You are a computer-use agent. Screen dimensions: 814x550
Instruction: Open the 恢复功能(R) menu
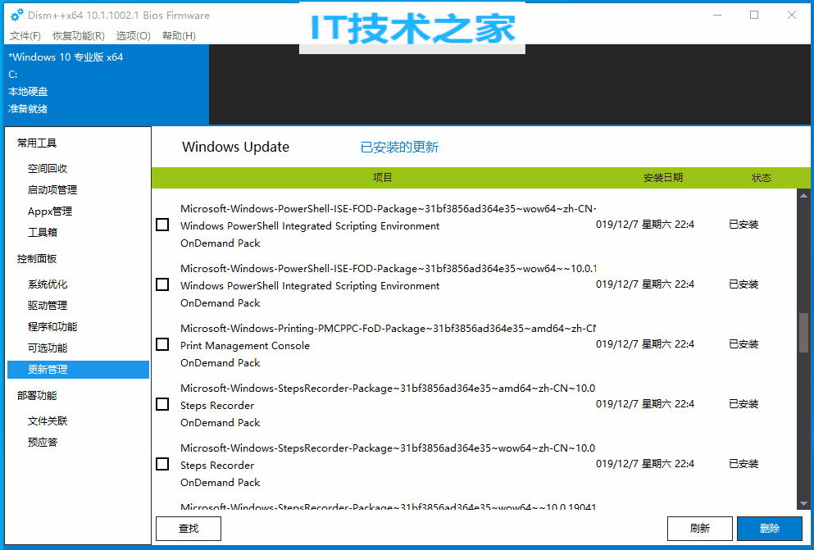pyautogui.click(x=79, y=36)
